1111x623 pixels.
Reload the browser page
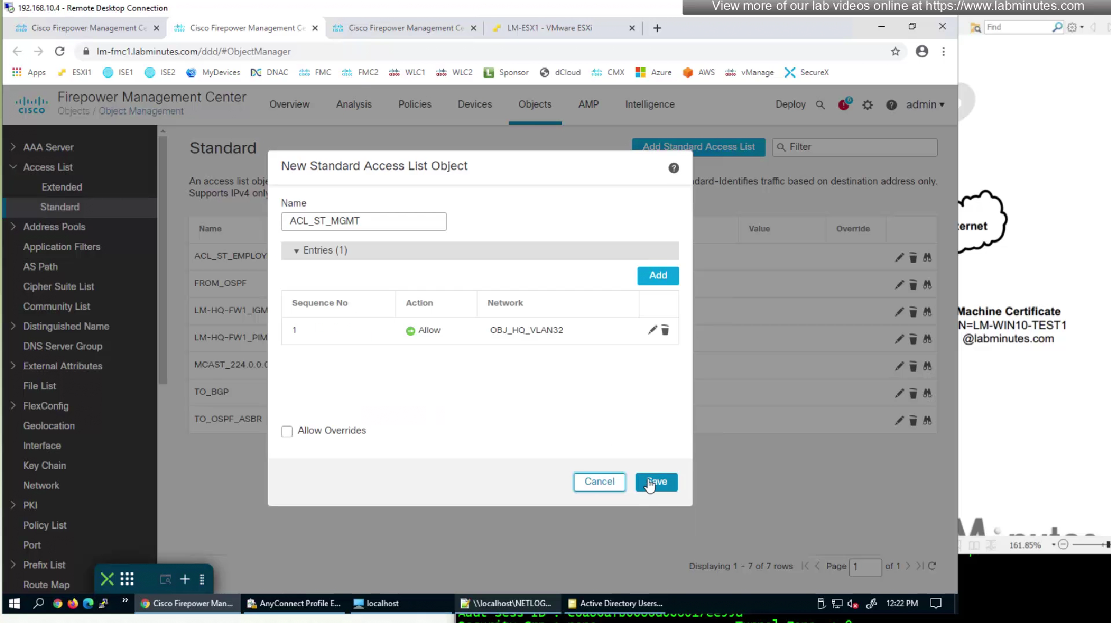tap(60, 51)
